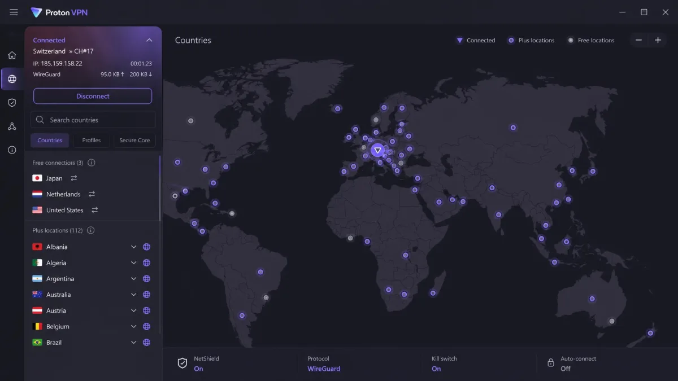Zoom in the map with plus button
The width and height of the screenshot is (678, 381).
658,40
